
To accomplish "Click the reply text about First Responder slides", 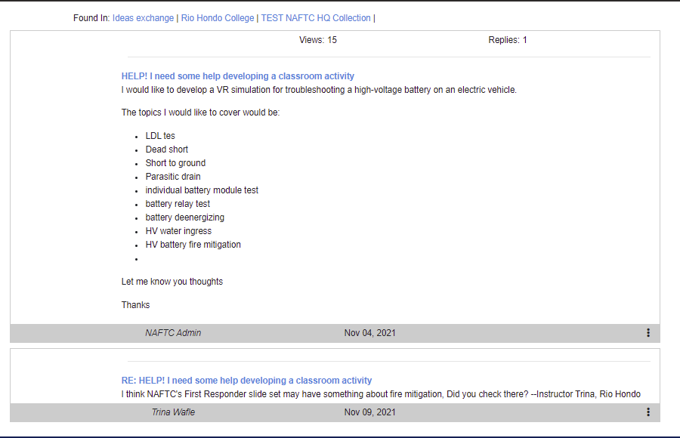I will [x=381, y=394].
